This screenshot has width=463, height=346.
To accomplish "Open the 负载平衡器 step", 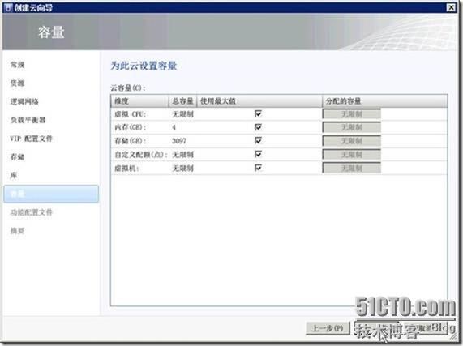I will (x=28, y=120).
